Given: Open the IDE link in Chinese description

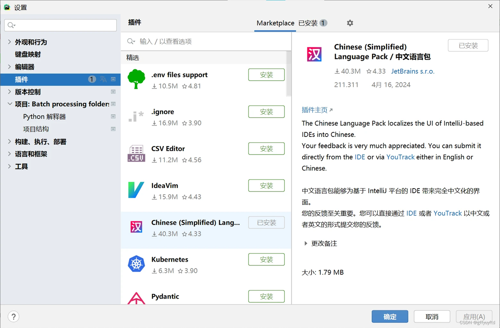Looking at the screenshot, I should tap(411, 213).
